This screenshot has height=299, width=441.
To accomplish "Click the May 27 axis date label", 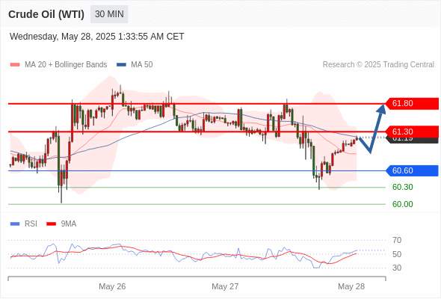I will (225, 286).
